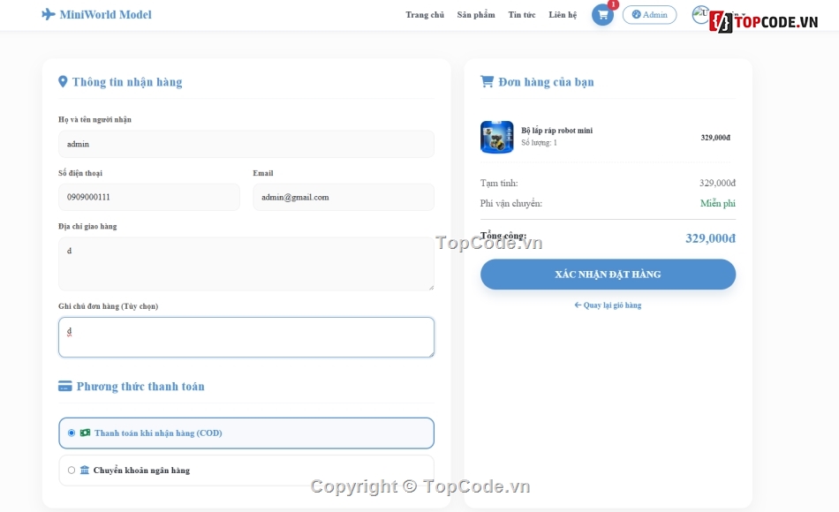Click the Admin button in the navbar
Image resolution: width=839 pixels, height=512 pixels.
(x=650, y=15)
